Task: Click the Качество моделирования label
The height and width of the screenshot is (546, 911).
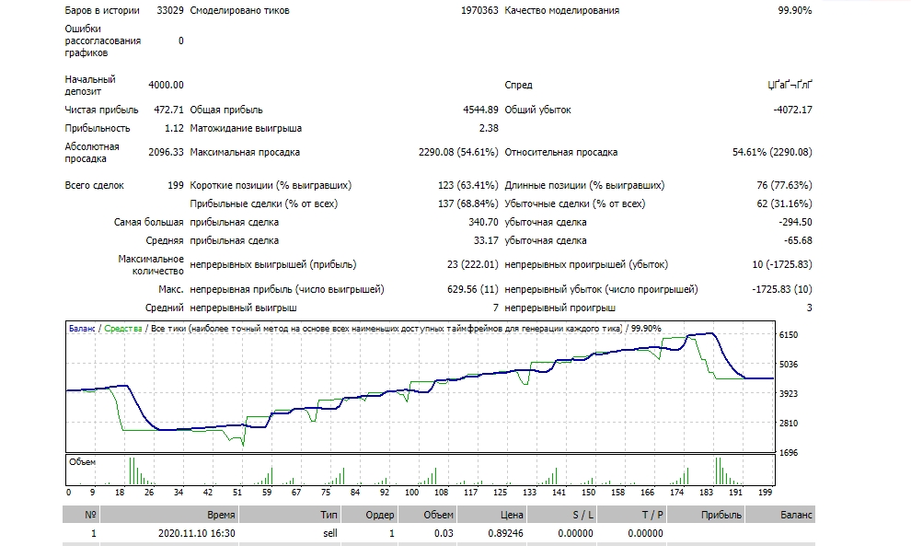Action: point(562,10)
